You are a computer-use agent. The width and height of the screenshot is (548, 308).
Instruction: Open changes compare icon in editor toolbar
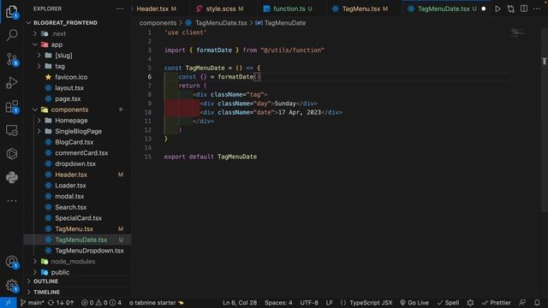pyautogui.click(x=510, y=9)
